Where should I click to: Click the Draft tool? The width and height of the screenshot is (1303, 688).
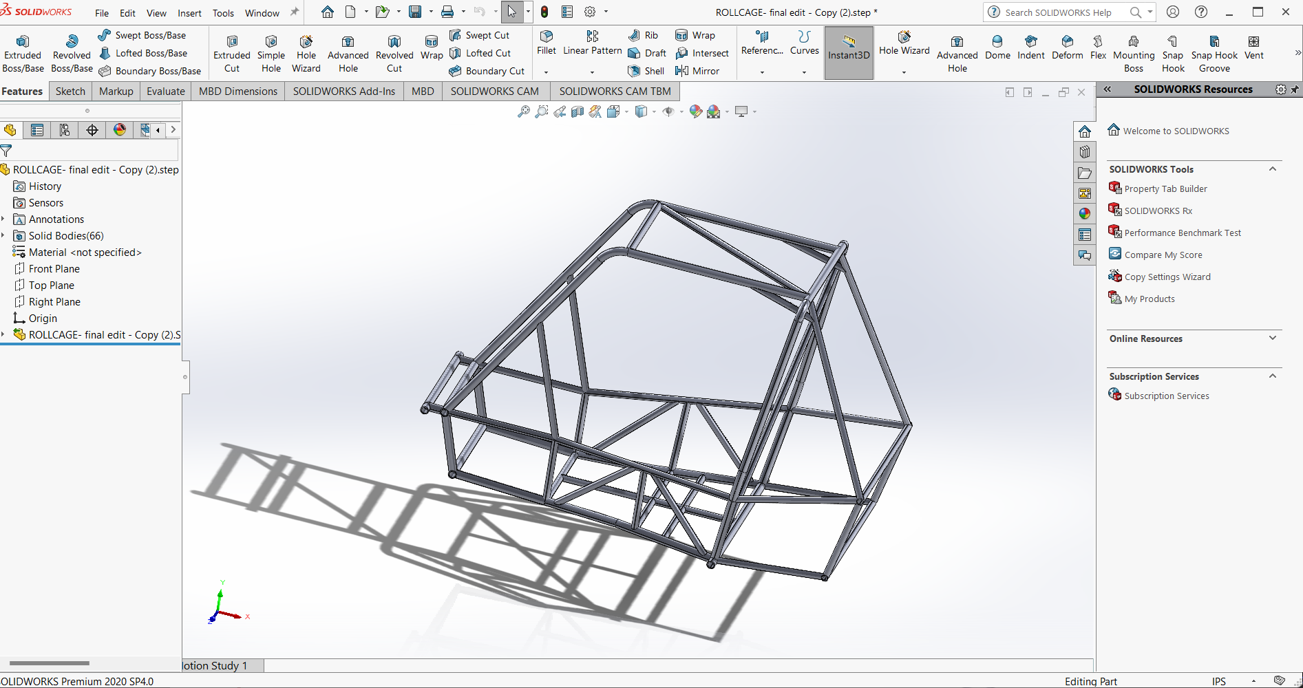point(648,53)
